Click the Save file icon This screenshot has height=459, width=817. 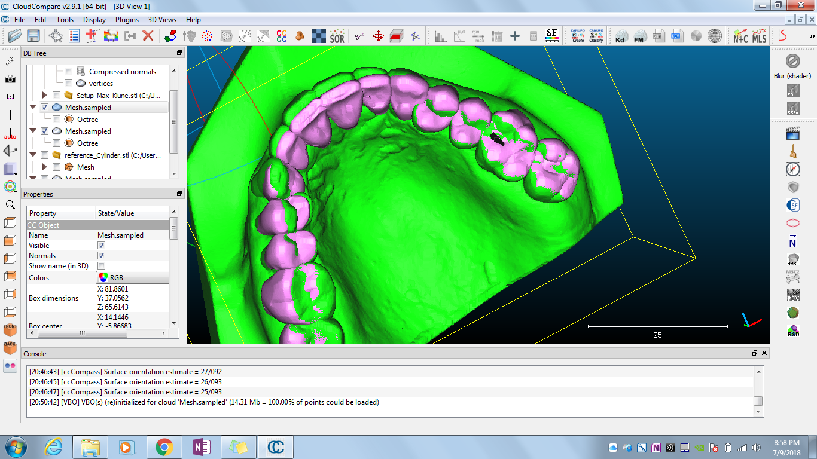(33, 36)
